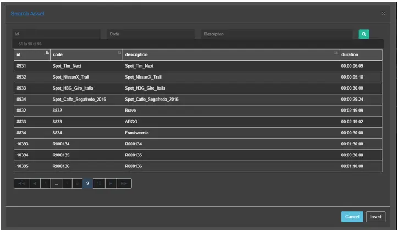398x230 pixels.
Task: Focus the Id filter input field
Action: 57,34
